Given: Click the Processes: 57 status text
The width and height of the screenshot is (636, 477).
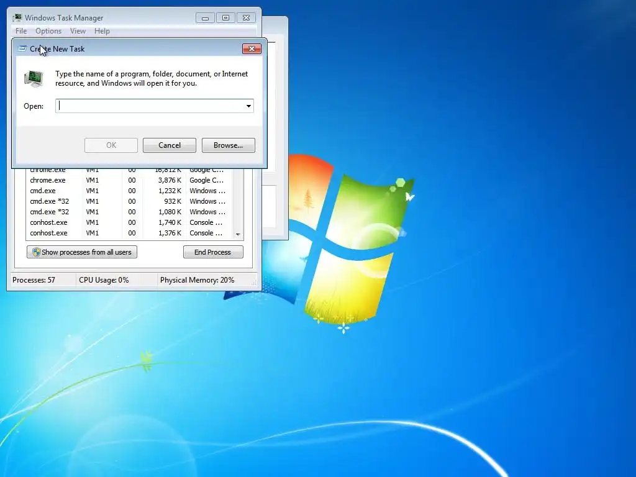Looking at the screenshot, I should point(34,280).
